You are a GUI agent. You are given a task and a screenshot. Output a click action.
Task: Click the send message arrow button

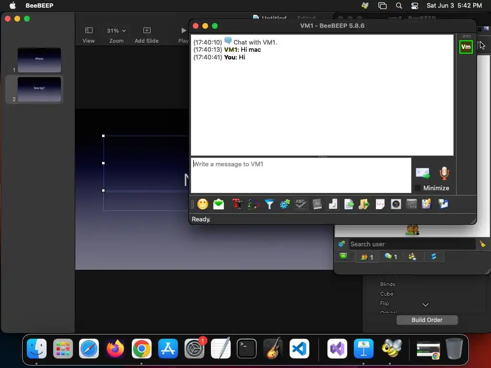423,173
